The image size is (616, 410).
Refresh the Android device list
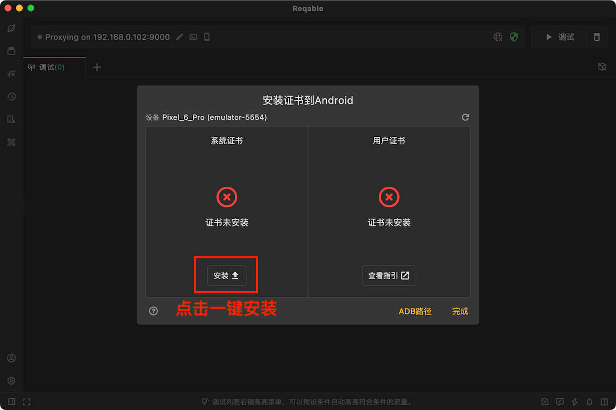[465, 117]
